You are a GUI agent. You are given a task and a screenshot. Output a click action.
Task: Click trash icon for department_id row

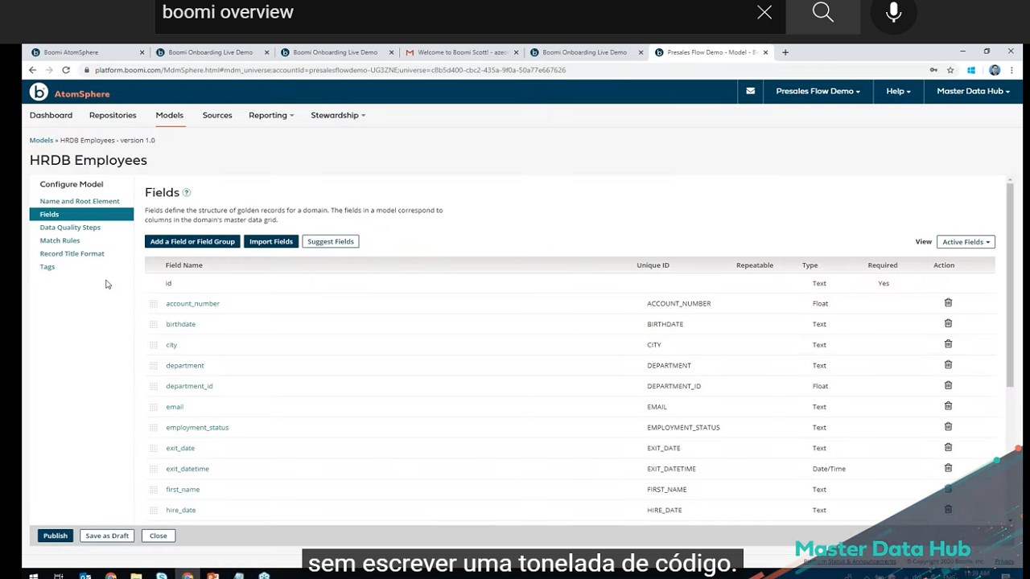point(948,385)
